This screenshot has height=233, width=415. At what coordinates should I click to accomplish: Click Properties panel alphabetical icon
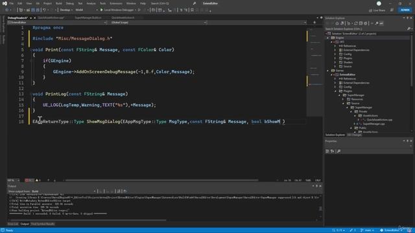click(333, 151)
